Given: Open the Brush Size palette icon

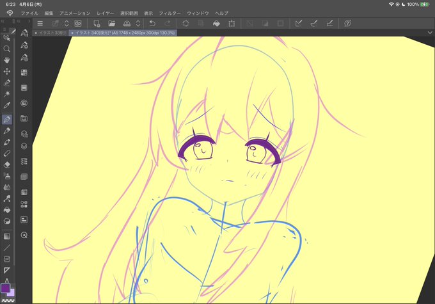Looking at the screenshot, I should pos(24,58).
